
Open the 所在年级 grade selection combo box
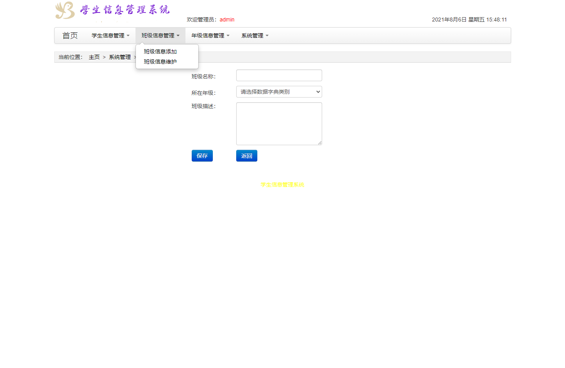[279, 92]
